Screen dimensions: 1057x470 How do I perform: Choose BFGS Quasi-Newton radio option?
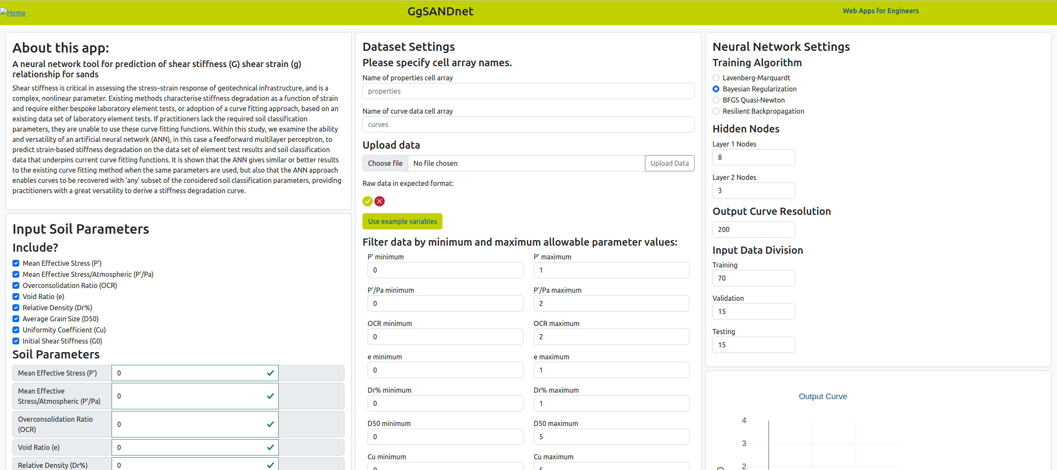[x=716, y=100]
